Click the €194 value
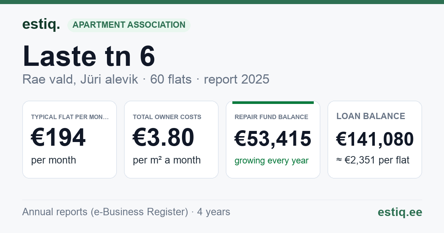This screenshot has height=233, width=444. click(x=58, y=137)
